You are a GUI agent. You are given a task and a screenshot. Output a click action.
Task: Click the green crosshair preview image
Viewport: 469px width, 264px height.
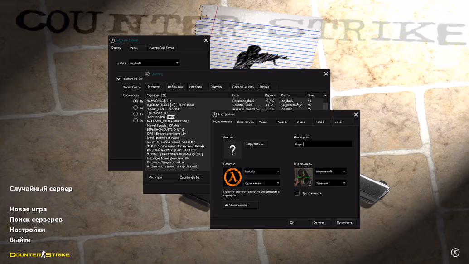pos(303,177)
